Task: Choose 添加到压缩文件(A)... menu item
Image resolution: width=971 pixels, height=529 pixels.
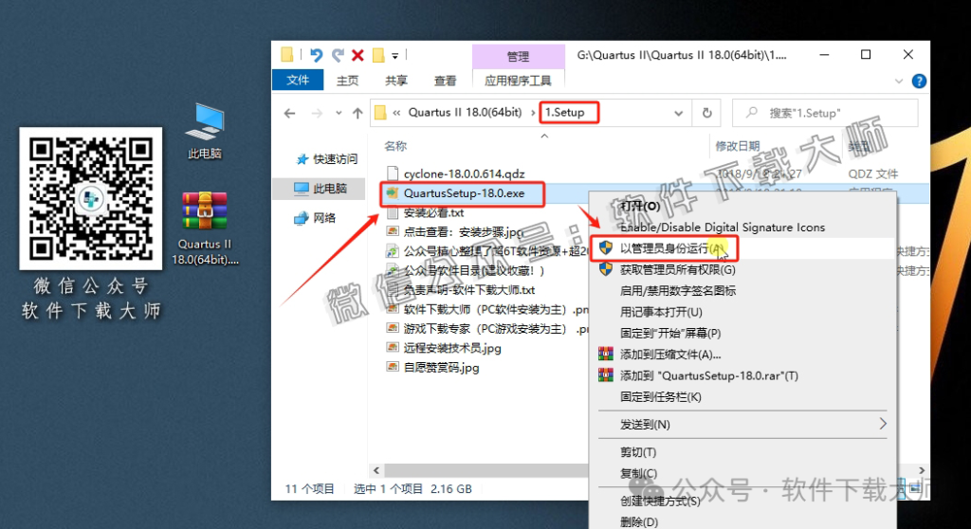Action: point(670,355)
